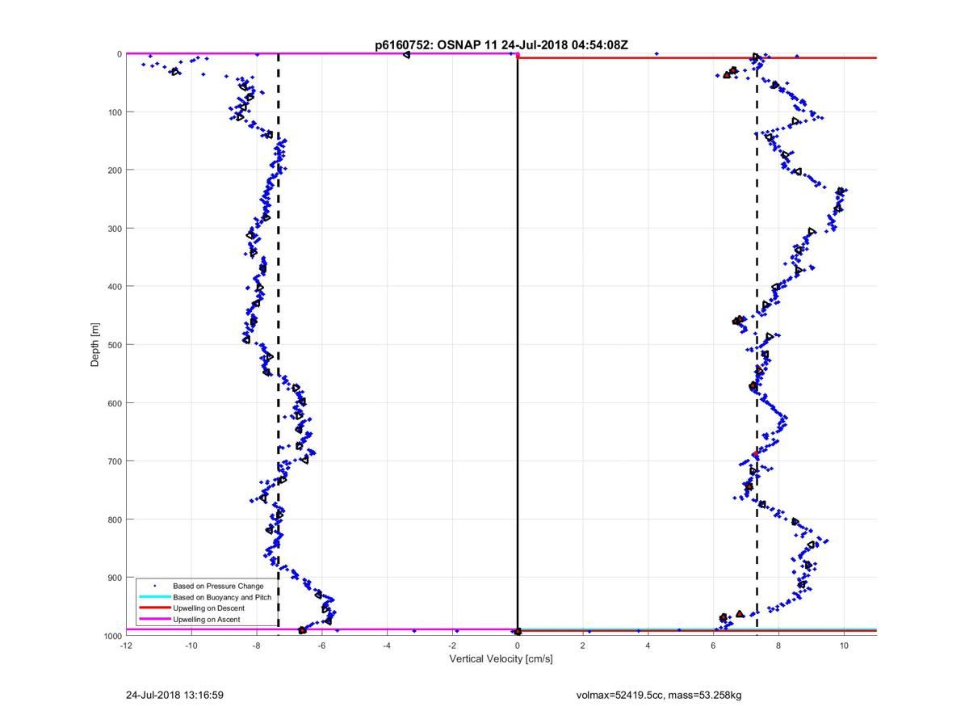The width and height of the screenshot is (969, 715).
Task: Select legend entry 'Based on Buoyancy and Pitch'
Action: click(x=222, y=597)
